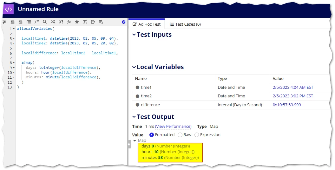
Task: Click the gray dot beside time1
Action: click(x=138, y=87)
